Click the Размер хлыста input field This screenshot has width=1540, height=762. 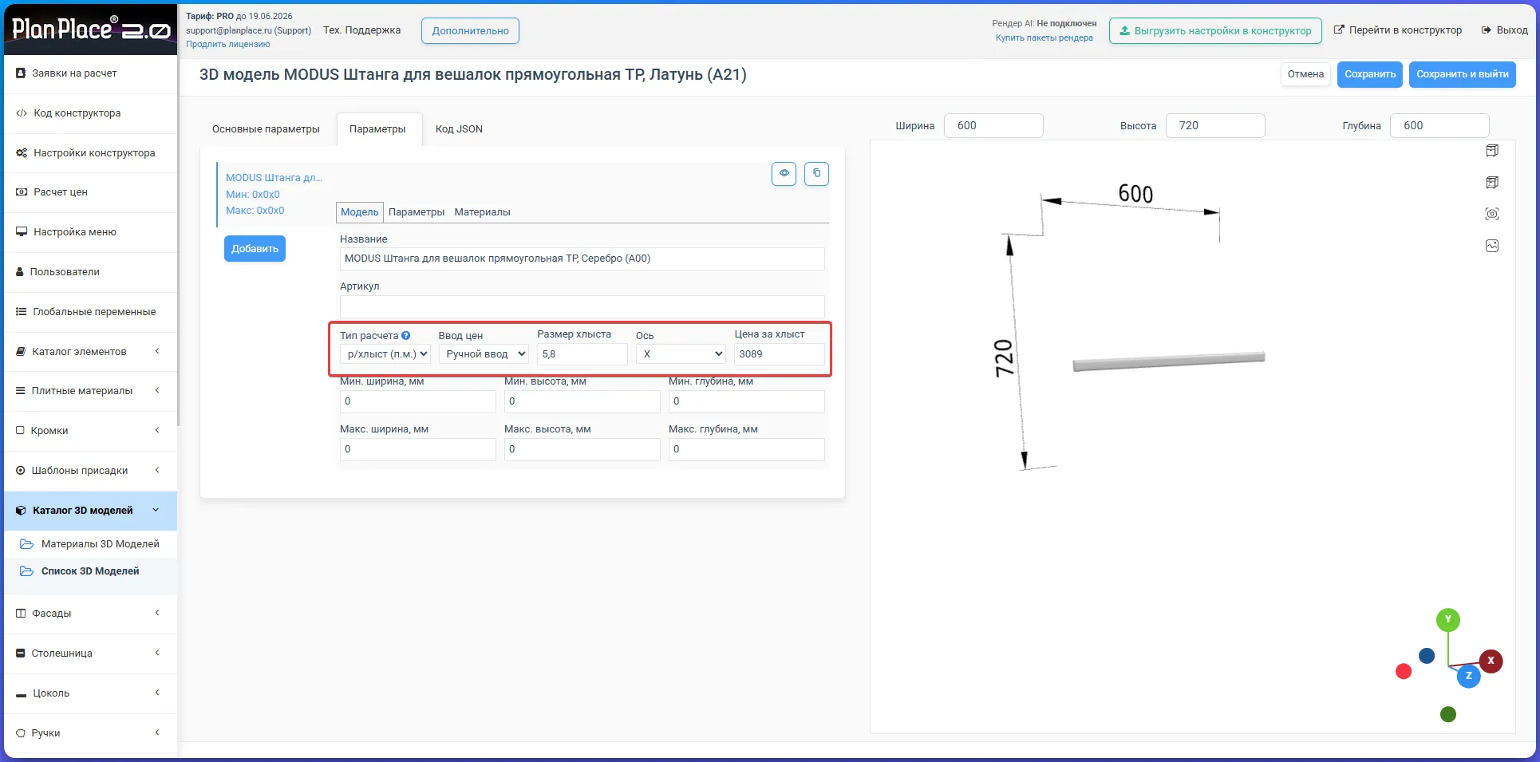582,354
